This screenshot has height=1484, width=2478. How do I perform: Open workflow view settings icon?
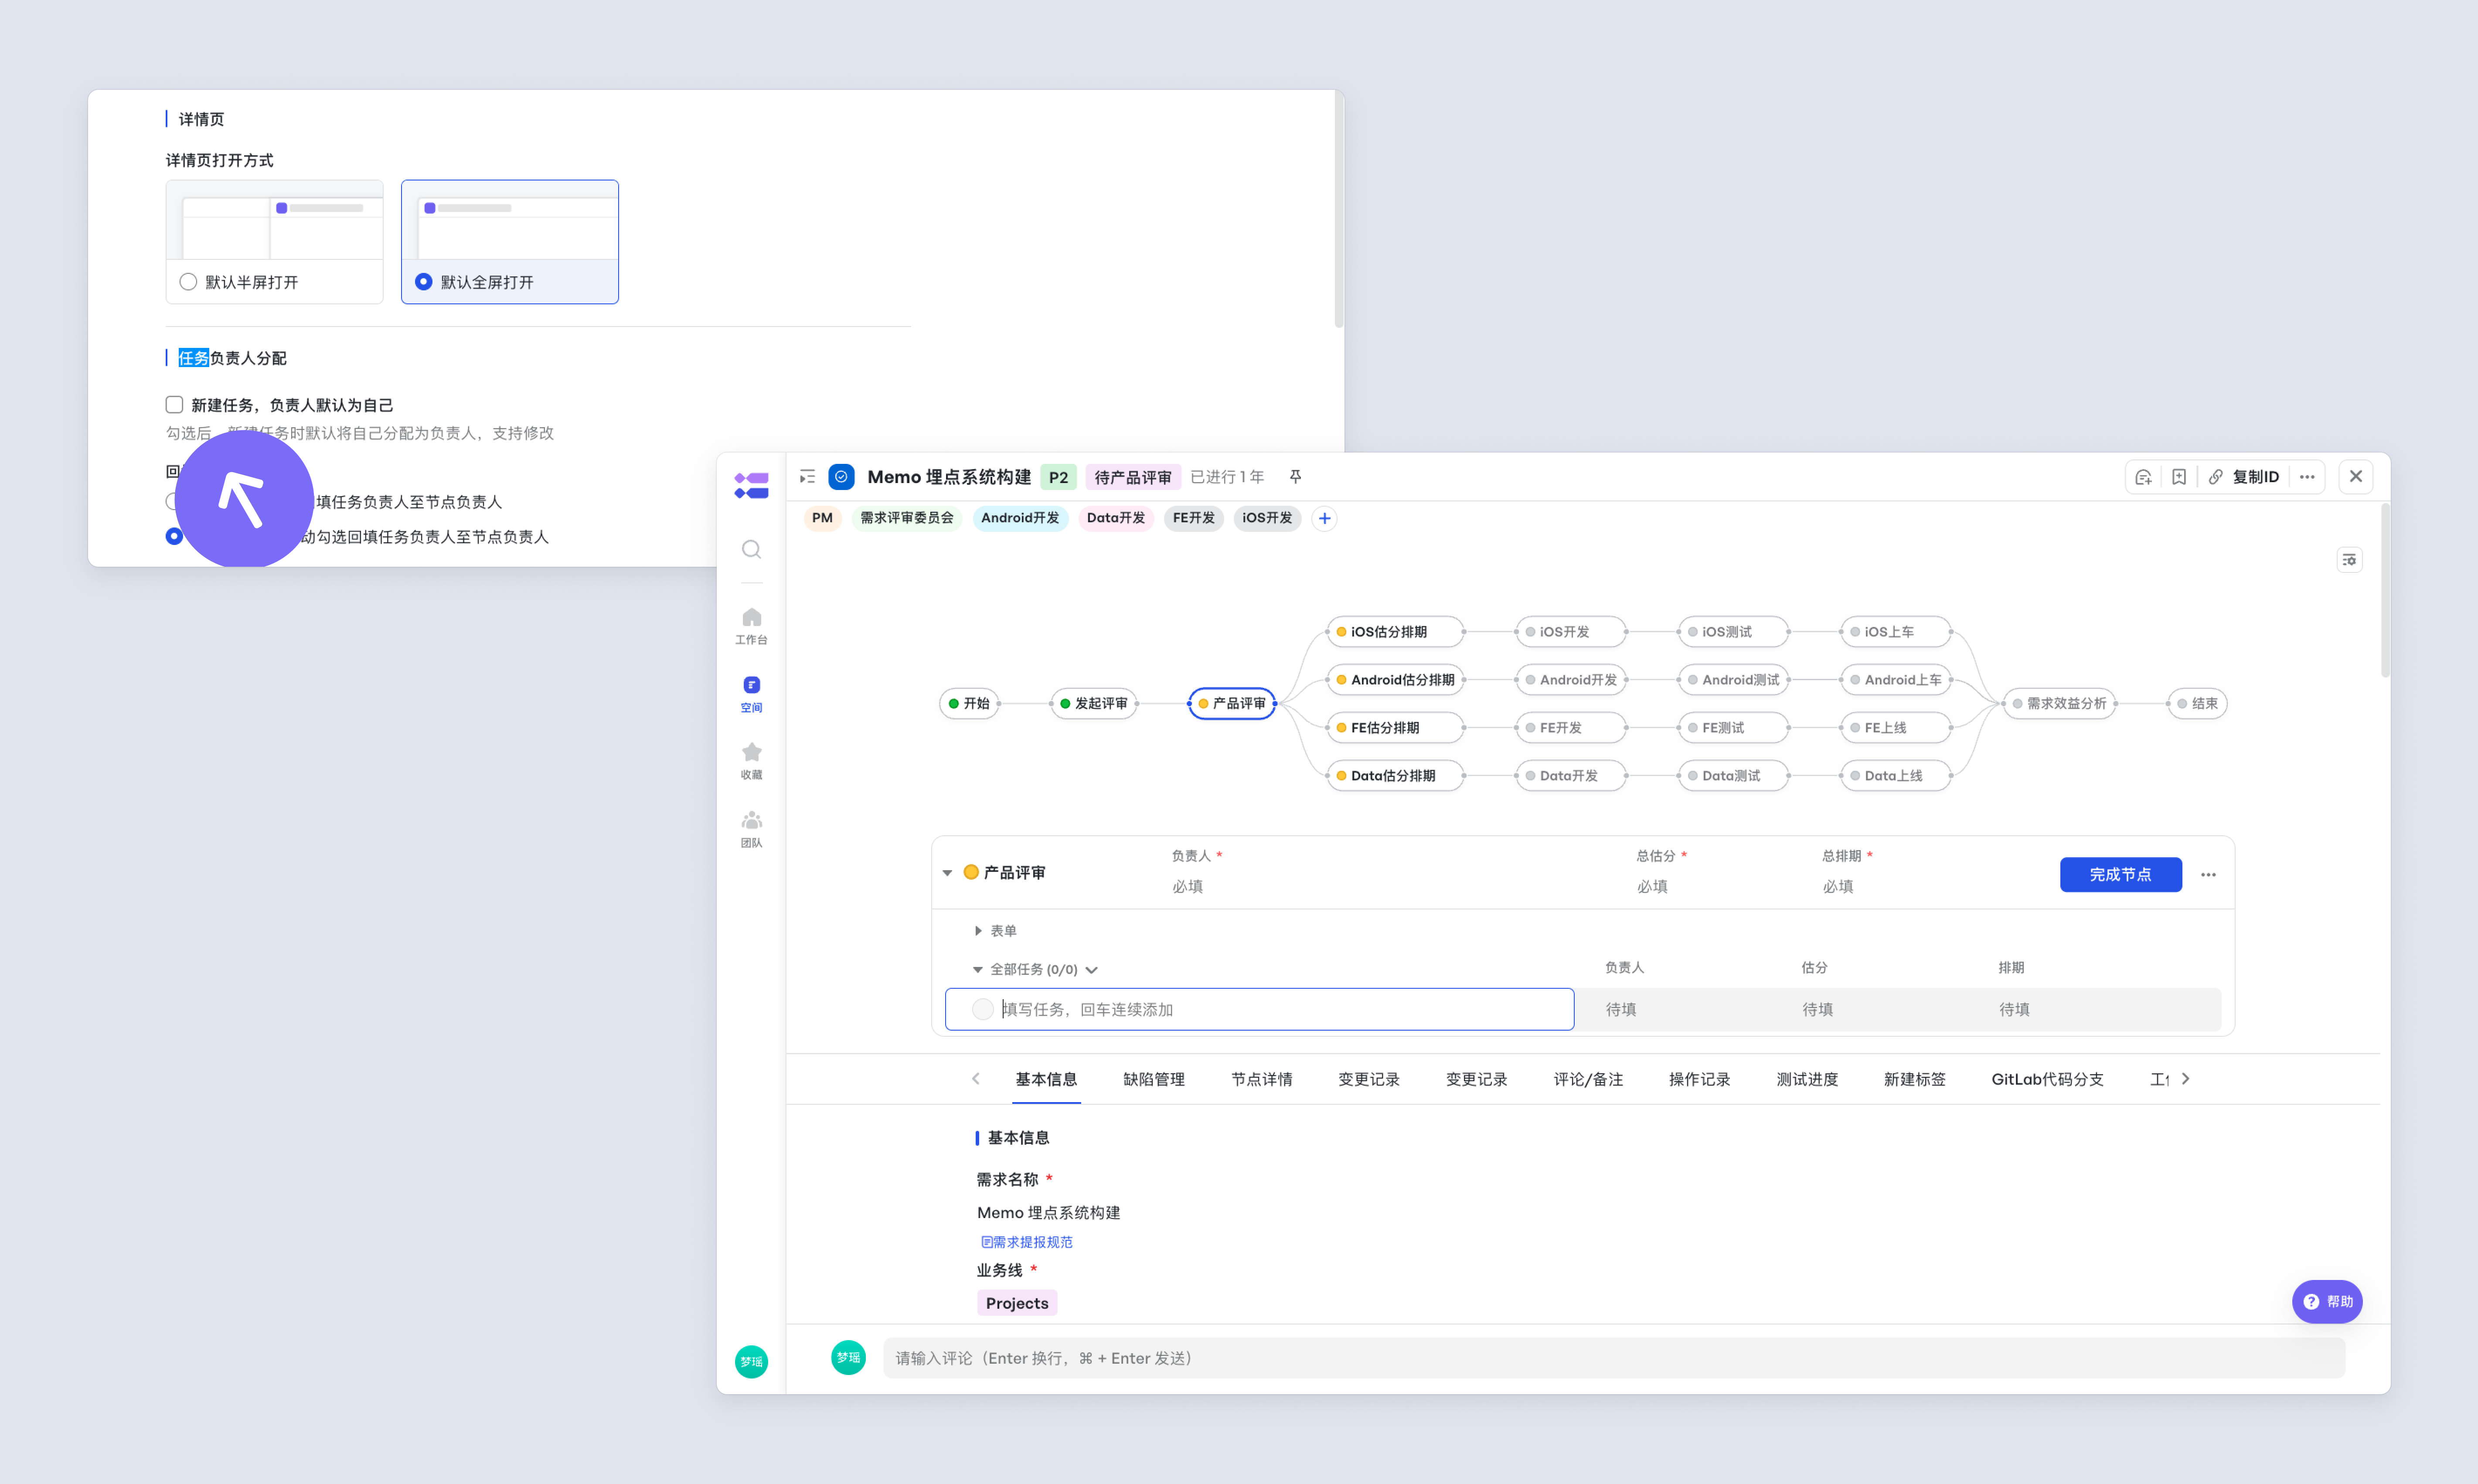[x=2349, y=560]
